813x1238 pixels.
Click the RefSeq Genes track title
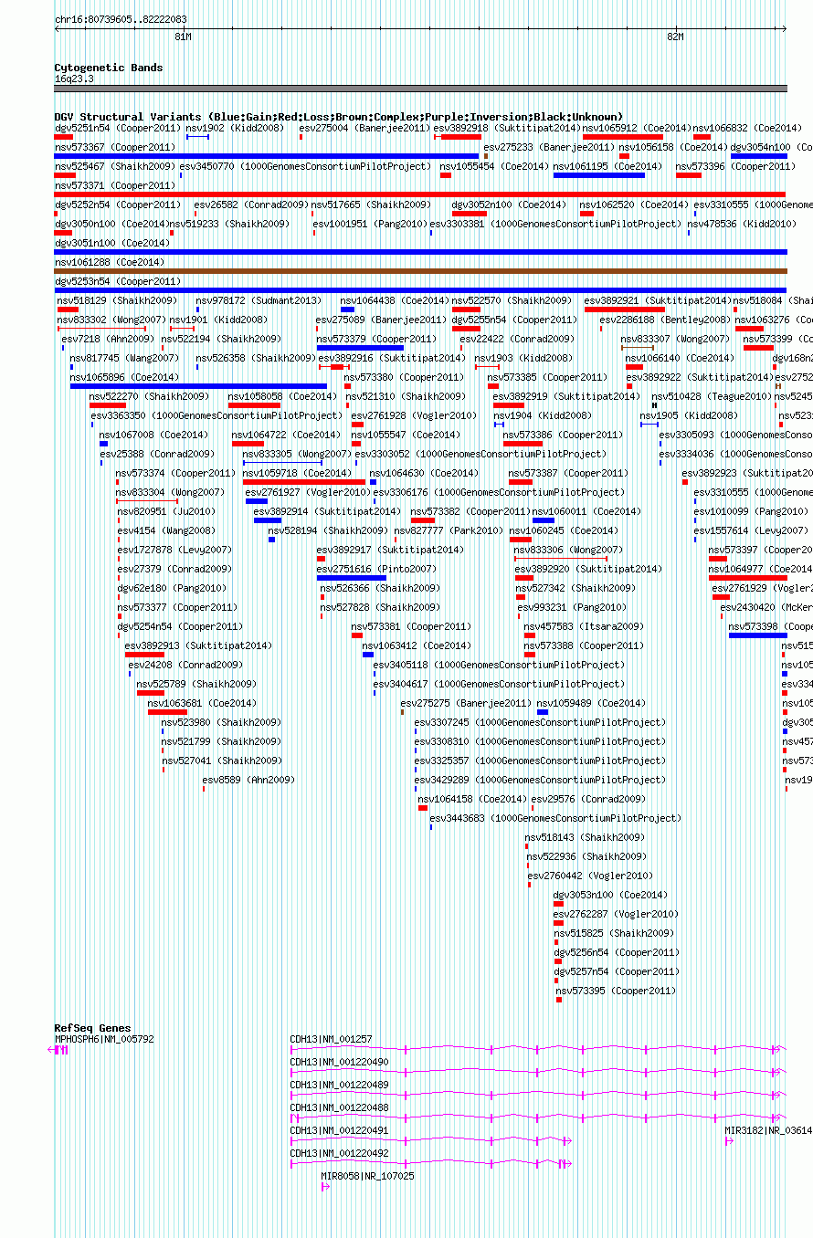coord(92,1028)
